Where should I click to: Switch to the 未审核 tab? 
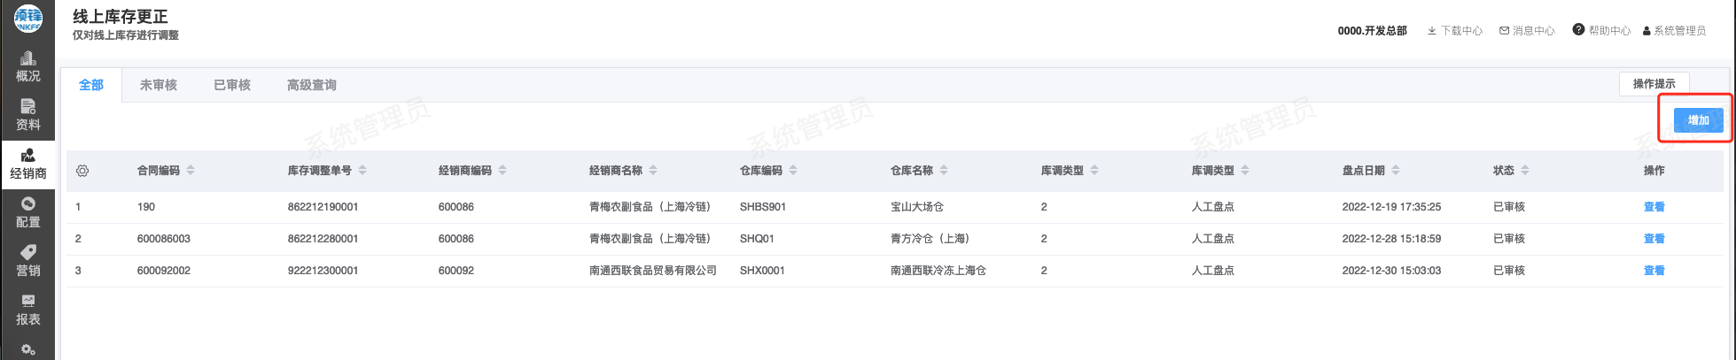[159, 85]
